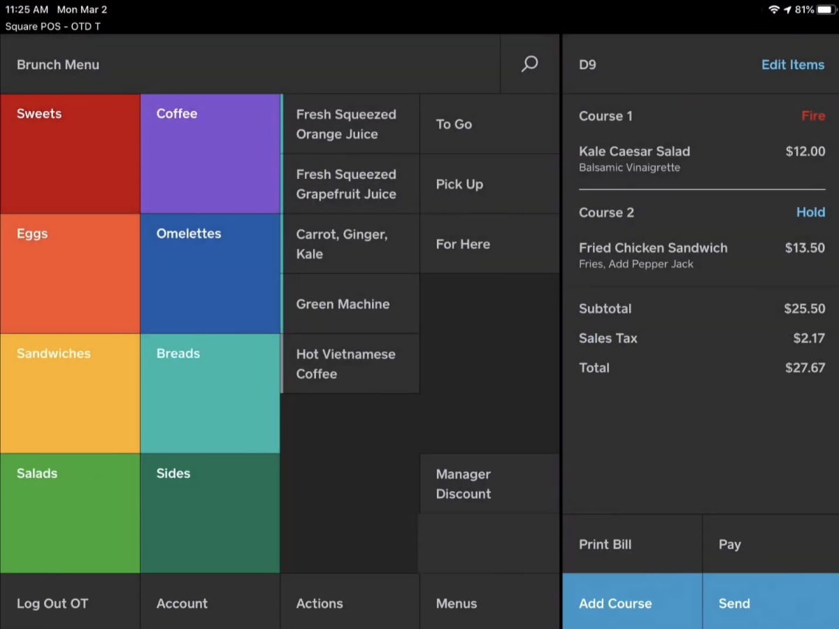The width and height of the screenshot is (839, 629).
Task: Select Fried Chicken Sandwich order item
Action: (702, 255)
